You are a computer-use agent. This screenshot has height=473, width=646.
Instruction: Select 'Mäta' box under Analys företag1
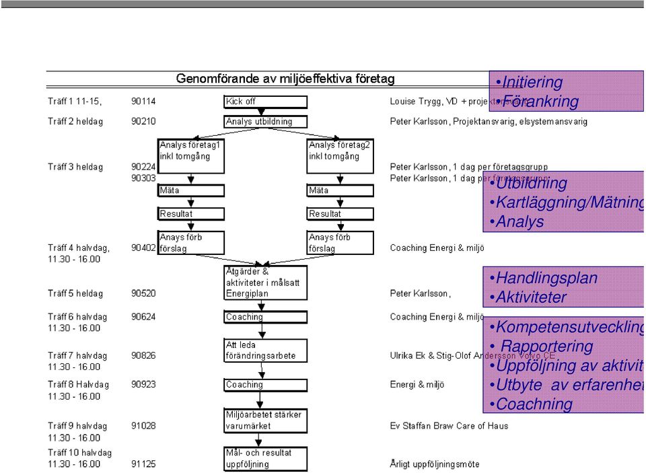point(191,190)
